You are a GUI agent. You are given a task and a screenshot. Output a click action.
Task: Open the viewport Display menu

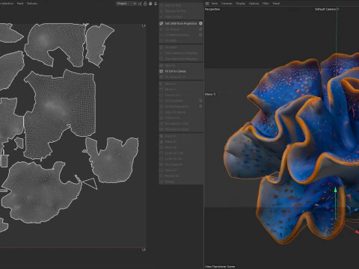[x=240, y=4]
